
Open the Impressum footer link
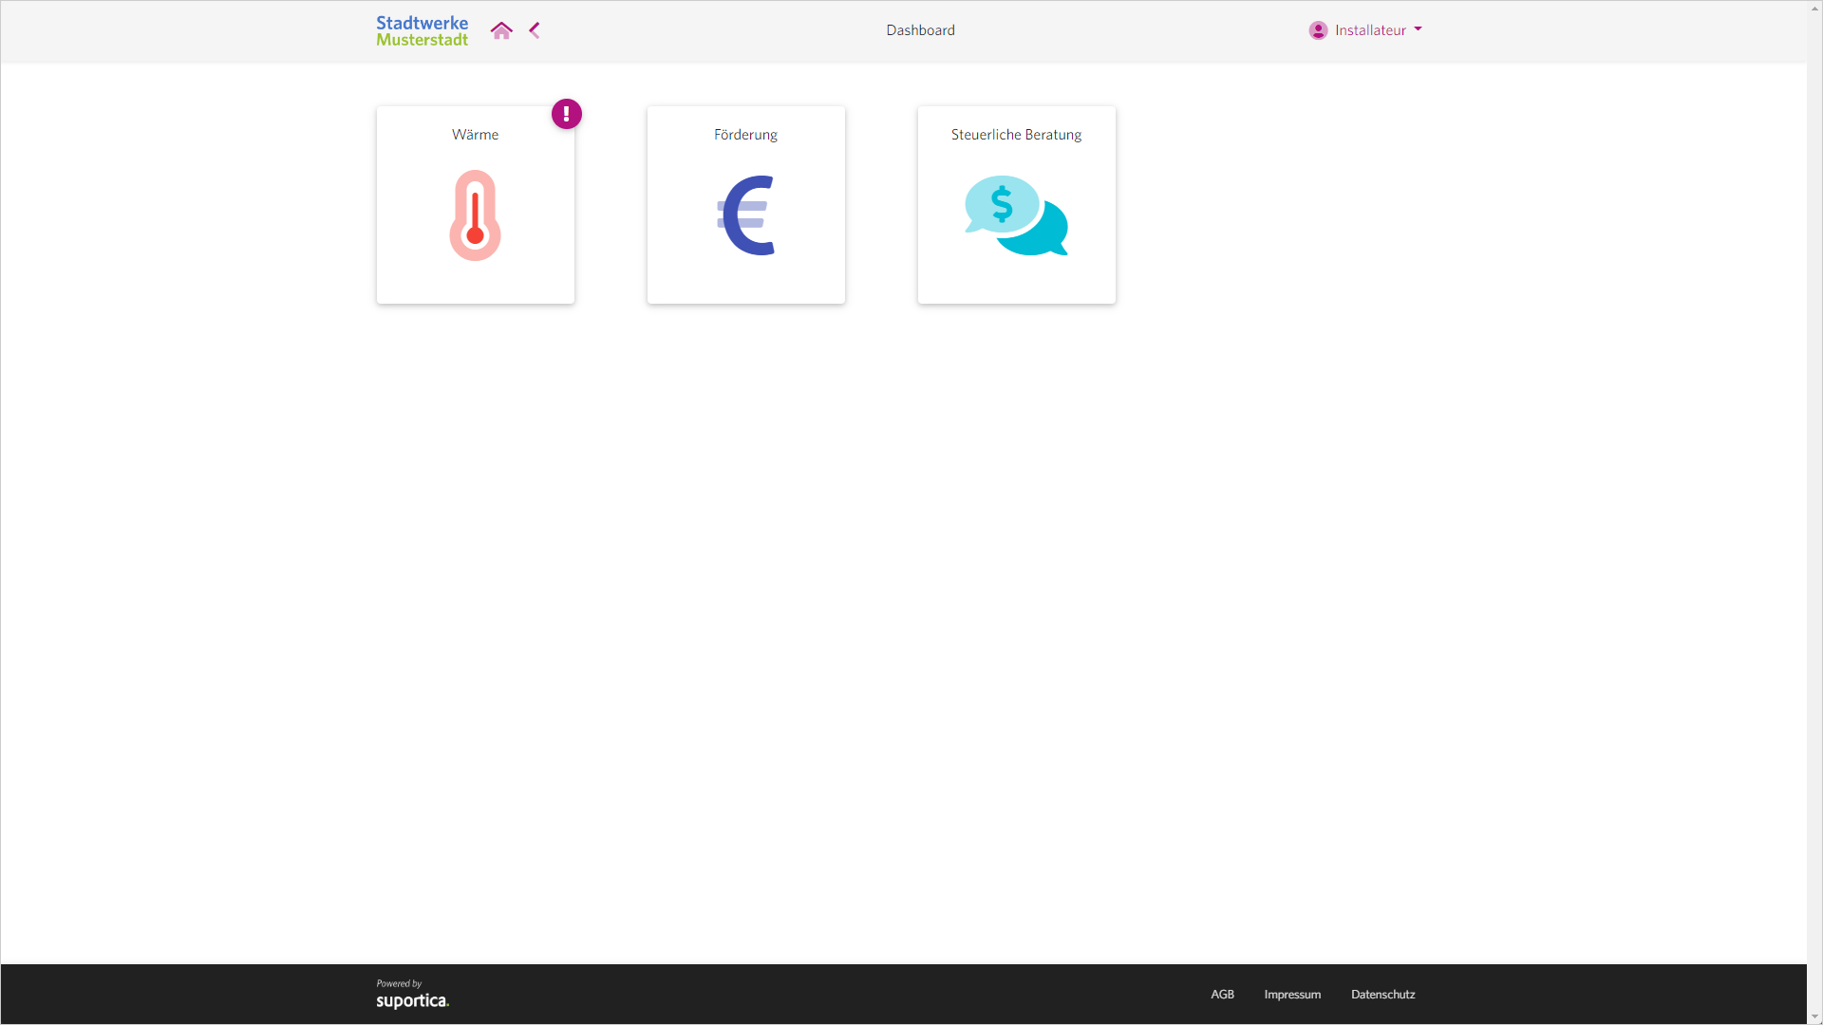coord(1292,995)
